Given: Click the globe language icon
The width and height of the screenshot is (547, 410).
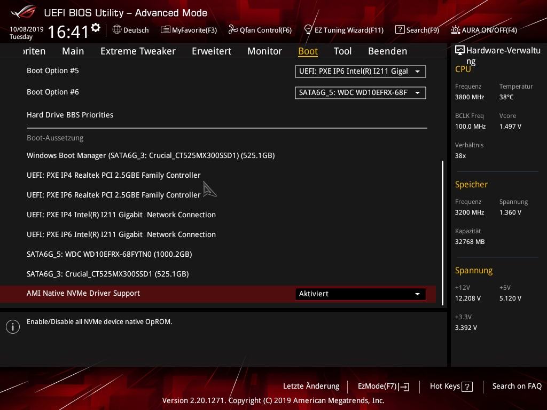Looking at the screenshot, I should pyautogui.click(x=117, y=30).
